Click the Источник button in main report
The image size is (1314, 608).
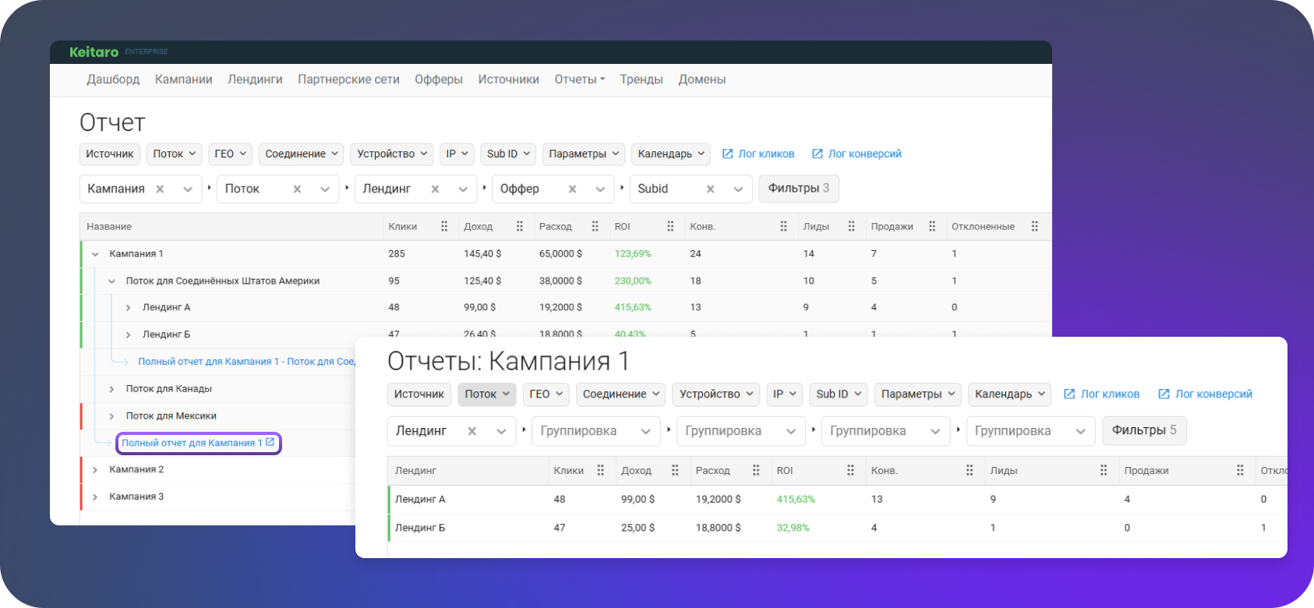point(110,154)
